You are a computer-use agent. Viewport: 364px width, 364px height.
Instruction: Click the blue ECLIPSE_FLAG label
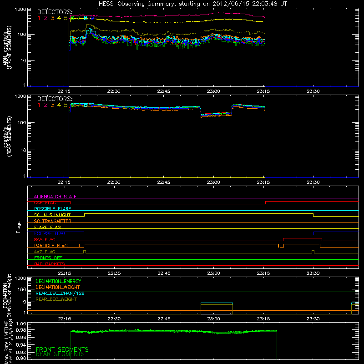pos(50,233)
